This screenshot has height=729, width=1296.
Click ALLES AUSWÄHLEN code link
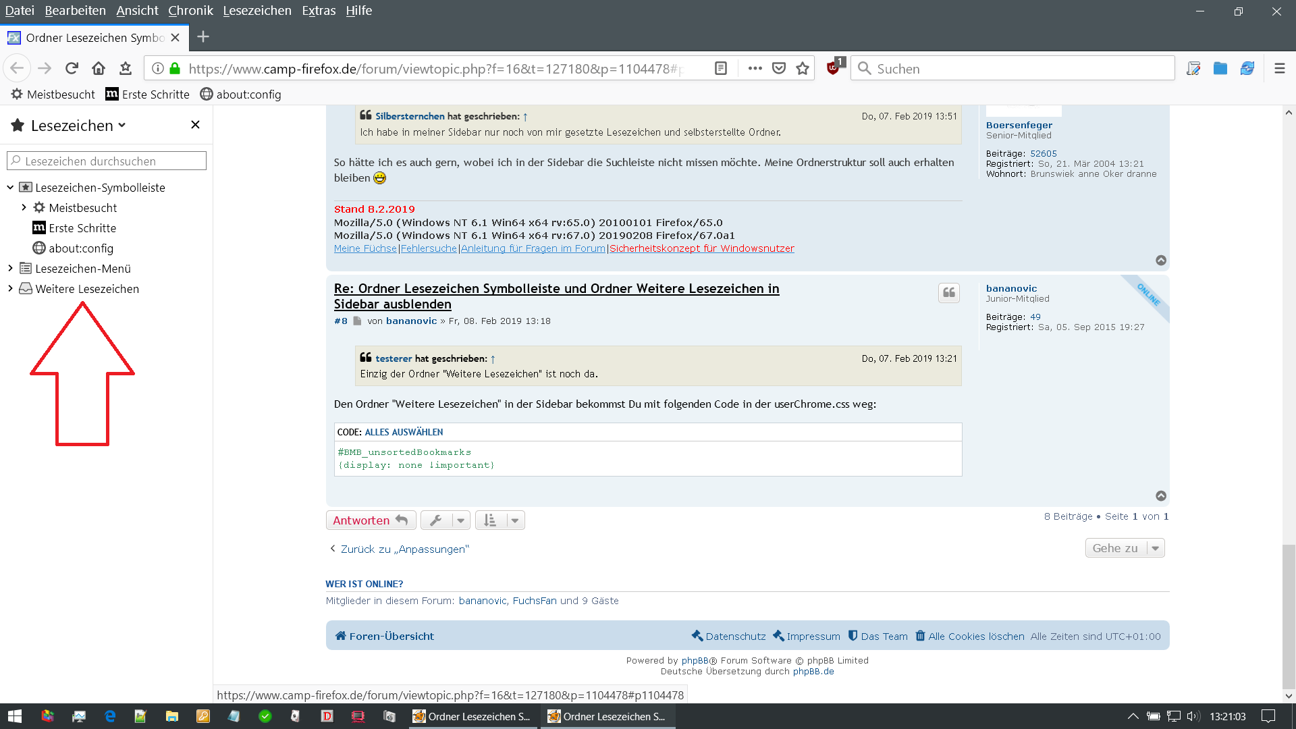pos(404,432)
